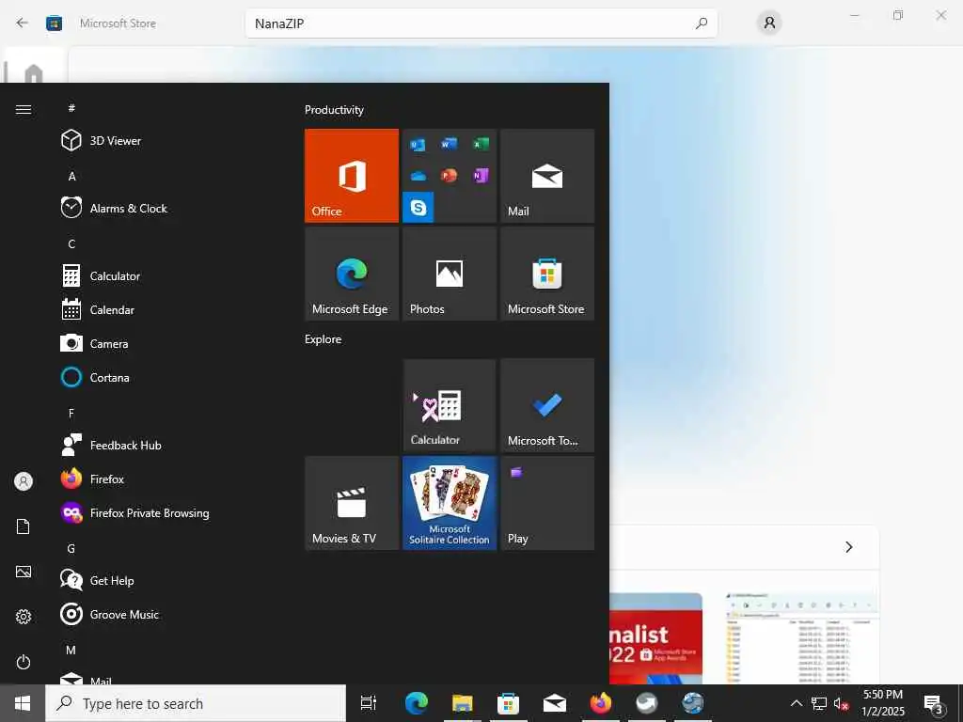Go back in Microsoft Store

tap(23, 23)
